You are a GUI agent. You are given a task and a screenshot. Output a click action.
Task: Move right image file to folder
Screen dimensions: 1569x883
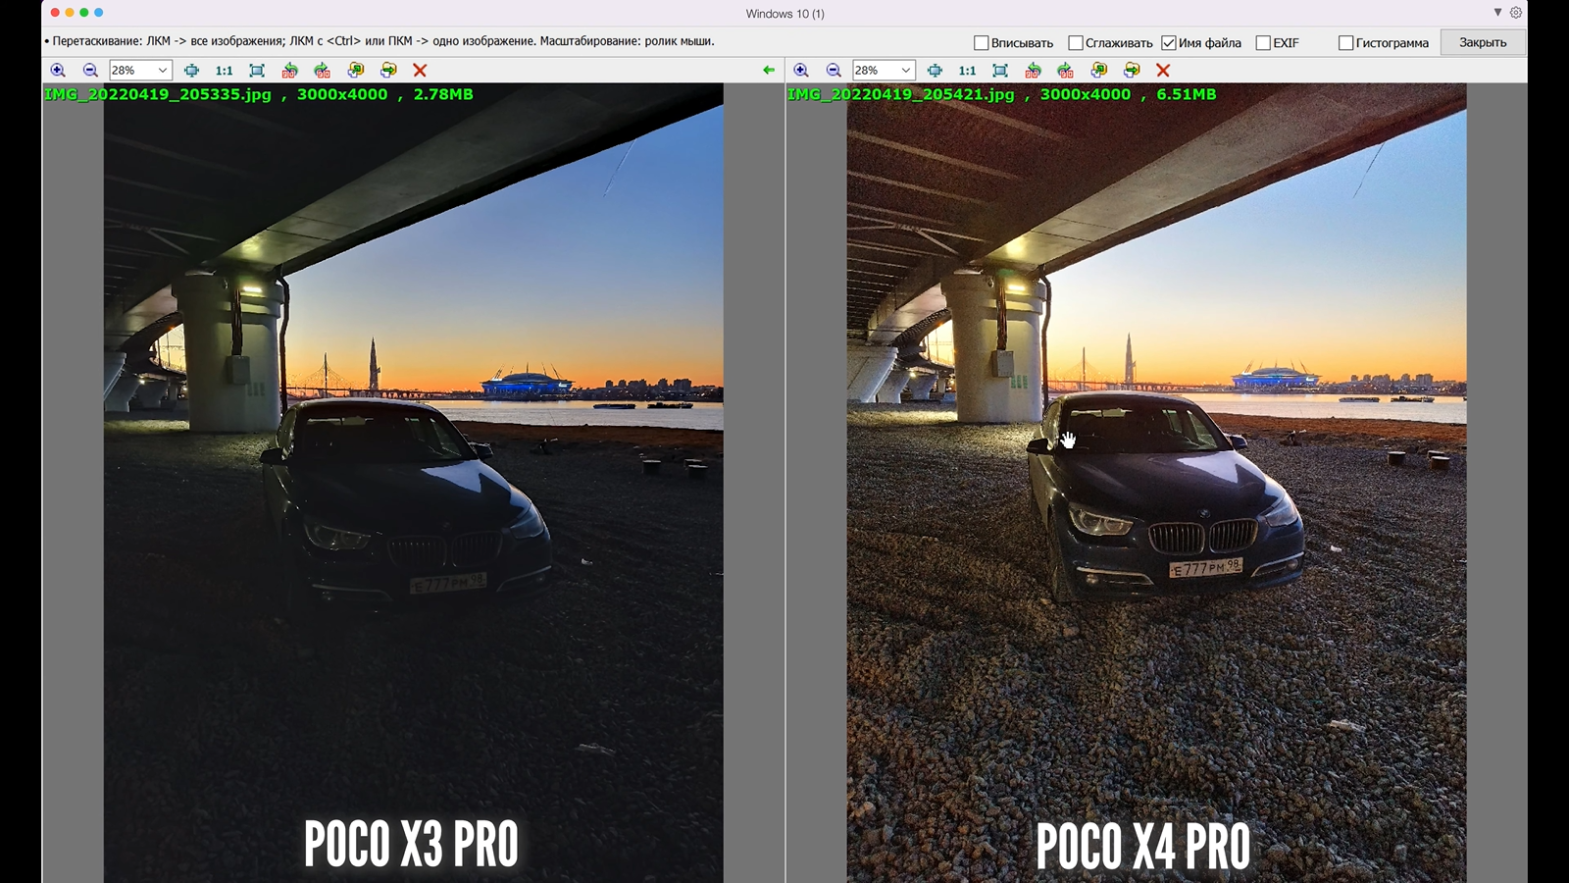pos(1132,71)
